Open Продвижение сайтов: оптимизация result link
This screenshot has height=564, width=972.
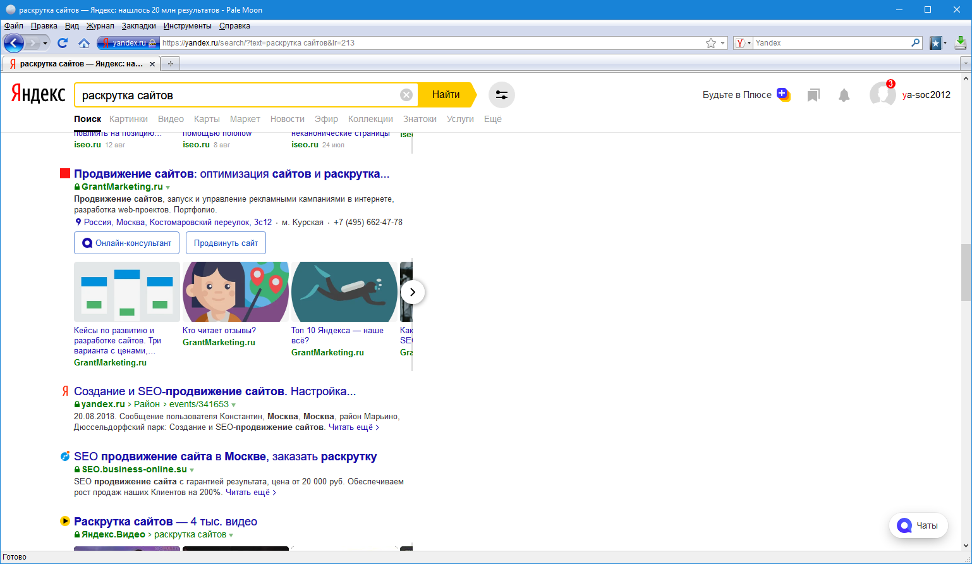231,174
